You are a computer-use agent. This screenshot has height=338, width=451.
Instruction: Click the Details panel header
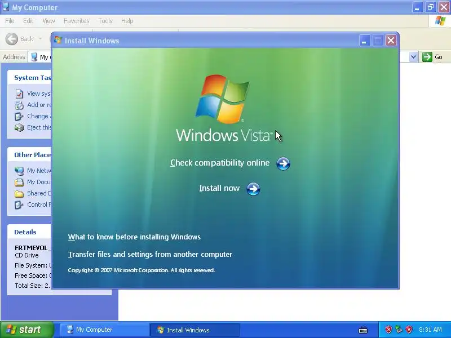(29, 232)
